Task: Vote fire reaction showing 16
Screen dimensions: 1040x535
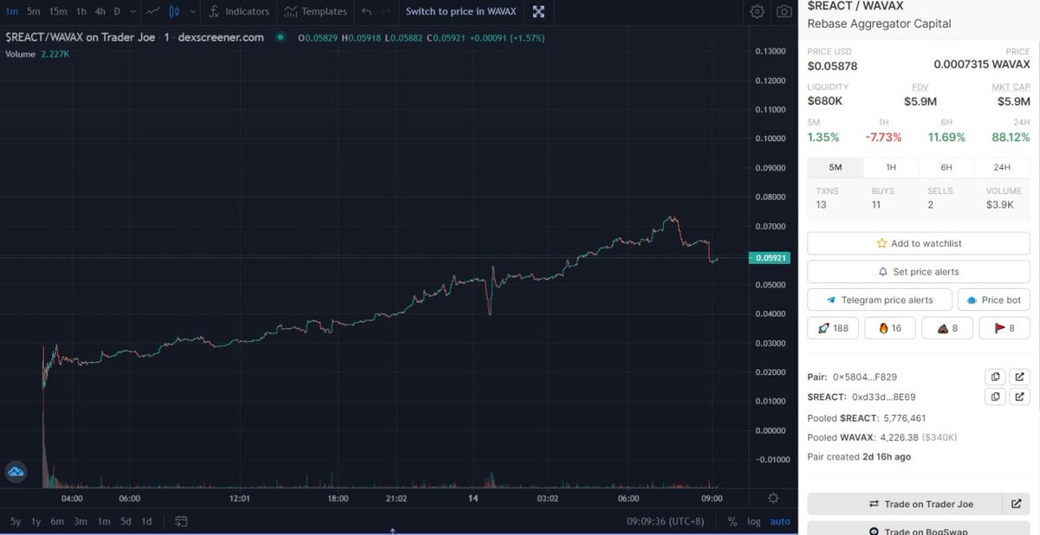Action: [x=889, y=328]
